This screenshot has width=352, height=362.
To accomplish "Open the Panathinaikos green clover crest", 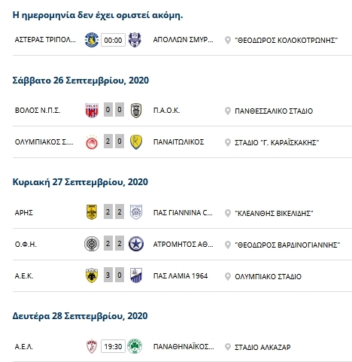I will 135,346.
